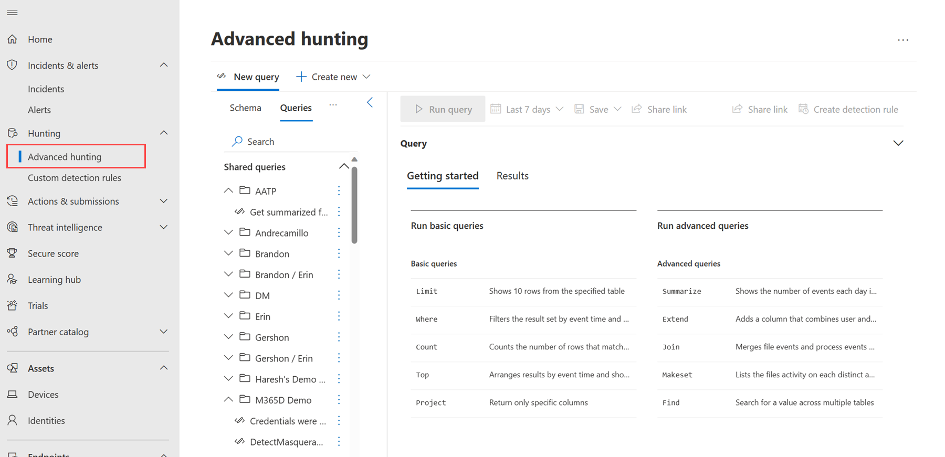Click the first Share link button

click(x=659, y=109)
